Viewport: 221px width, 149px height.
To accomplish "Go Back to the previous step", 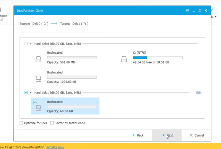I will (138, 135).
